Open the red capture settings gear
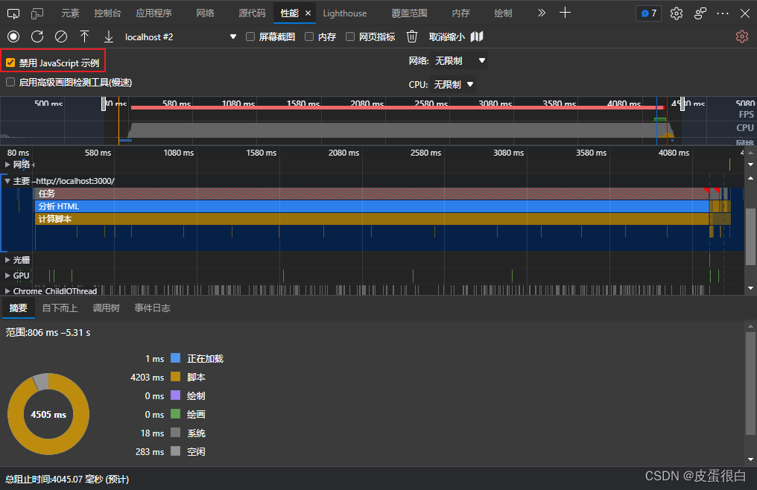 pos(741,36)
